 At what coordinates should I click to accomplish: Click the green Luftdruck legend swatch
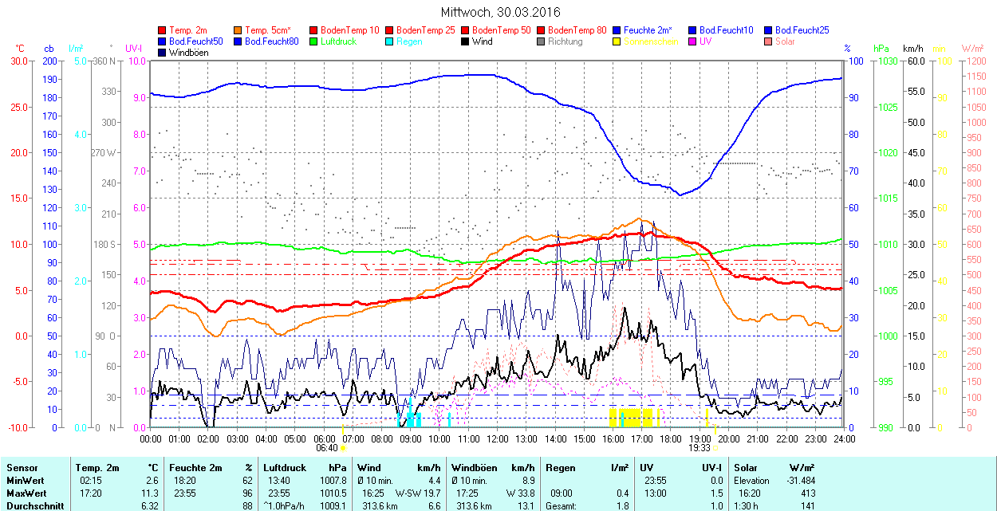click(x=314, y=41)
